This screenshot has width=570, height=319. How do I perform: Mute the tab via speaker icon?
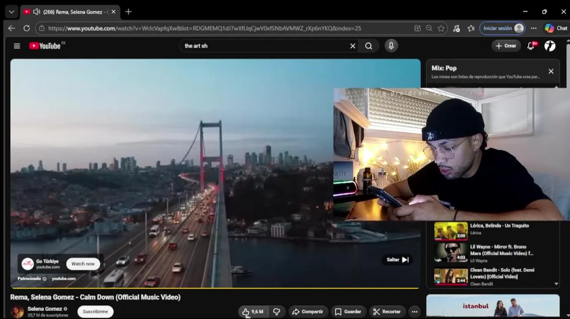pos(36,12)
